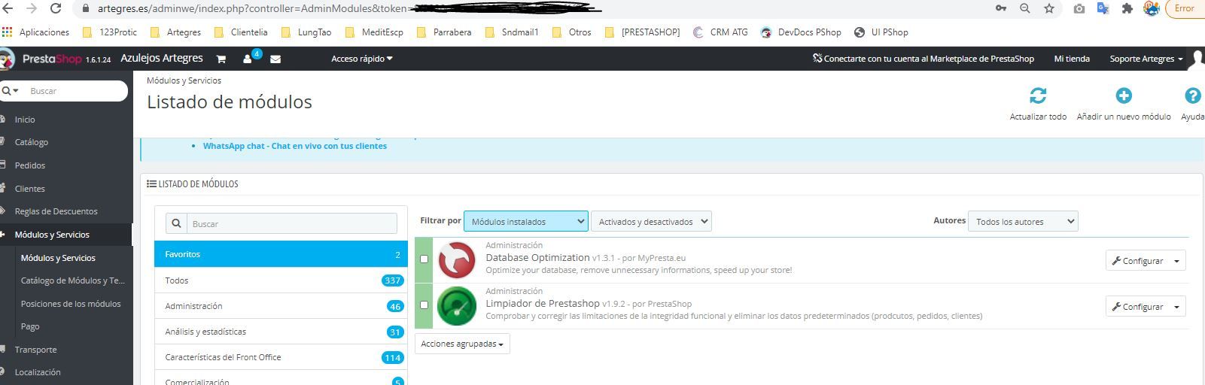Open the envelope messages icon

pyautogui.click(x=275, y=59)
